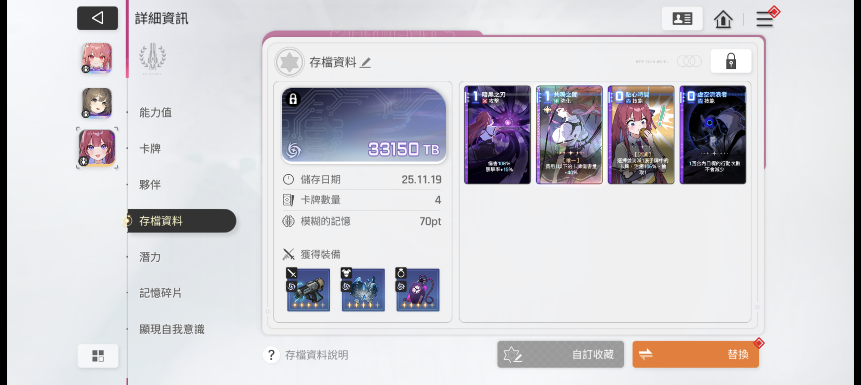Screen dimensions: 861x385
Task: Open the grid menu icon bottom left
Action: click(98, 356)
